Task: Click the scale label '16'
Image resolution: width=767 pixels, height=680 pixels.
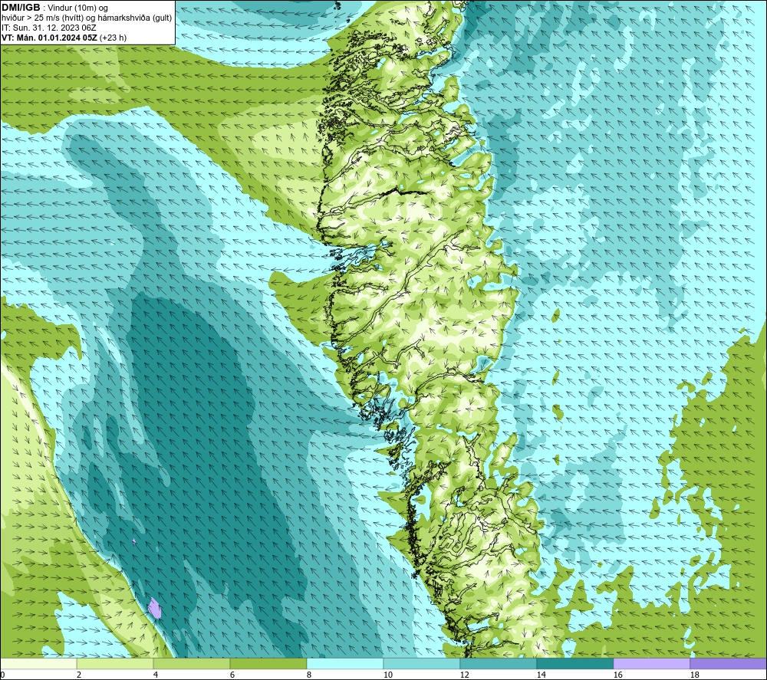Action: click(617, 675)
